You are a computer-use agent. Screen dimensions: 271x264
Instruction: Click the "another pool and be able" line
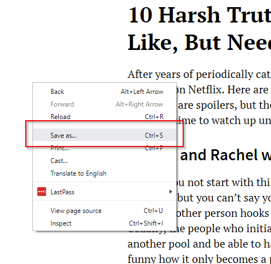(199, 244)
